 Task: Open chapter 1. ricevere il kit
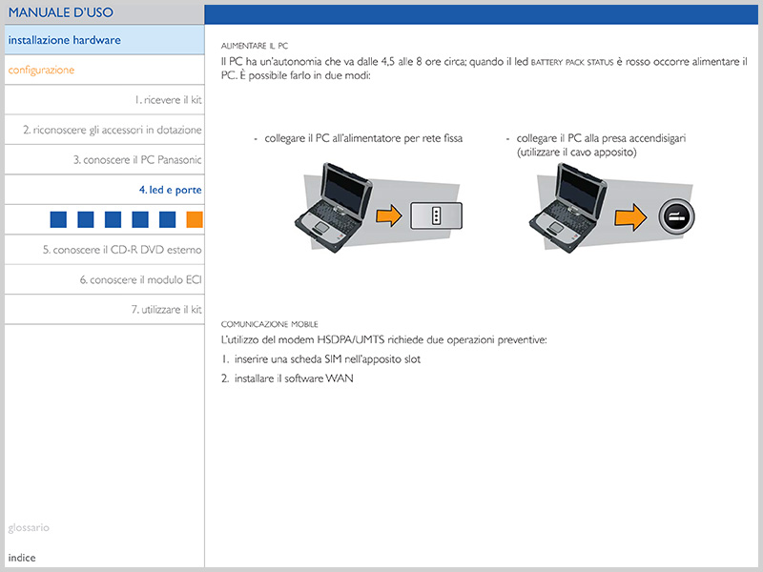point(168,100)
